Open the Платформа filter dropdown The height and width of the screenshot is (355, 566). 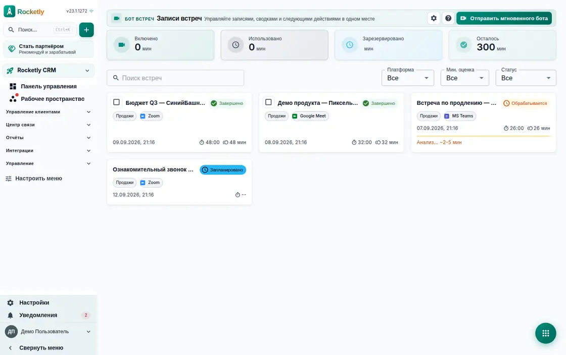pyautogui.click(x=407, y=78)
